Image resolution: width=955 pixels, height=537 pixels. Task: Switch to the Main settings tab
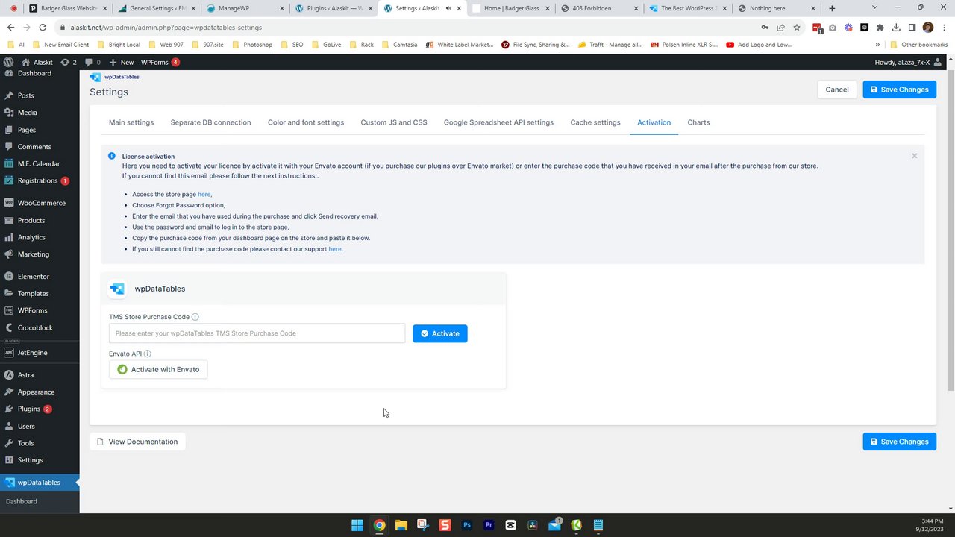click(131, 122)
